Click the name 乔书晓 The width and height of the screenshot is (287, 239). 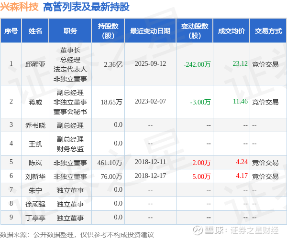35,125
